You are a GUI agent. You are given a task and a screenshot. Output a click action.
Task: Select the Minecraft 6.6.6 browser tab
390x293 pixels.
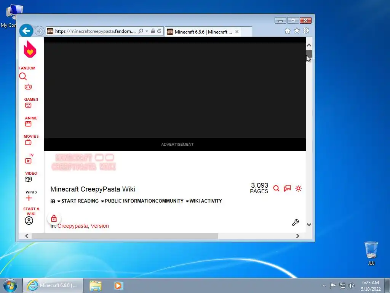click(x=203, y=32)
